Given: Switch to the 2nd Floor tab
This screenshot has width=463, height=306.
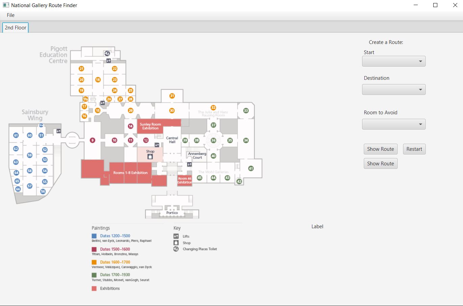Looking at the screenshot, I should coord(15,27).
